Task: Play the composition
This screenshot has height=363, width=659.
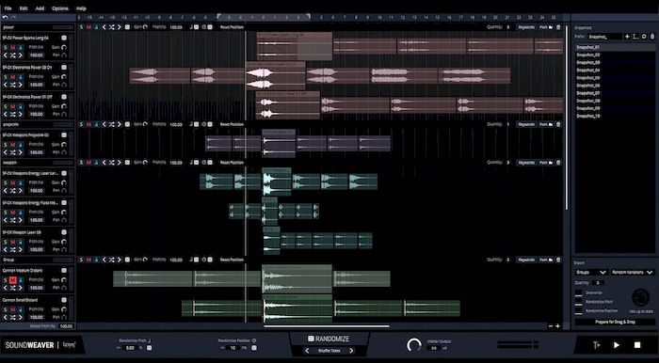Action: 616,345
